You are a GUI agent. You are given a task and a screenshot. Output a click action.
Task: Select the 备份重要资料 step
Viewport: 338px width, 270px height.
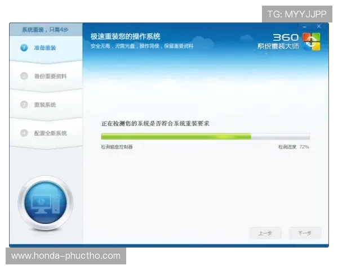pos(46,77)
